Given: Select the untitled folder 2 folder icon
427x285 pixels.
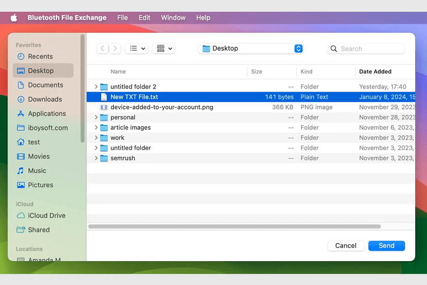Looking at the screenshot, I should [x=104, y=87].
